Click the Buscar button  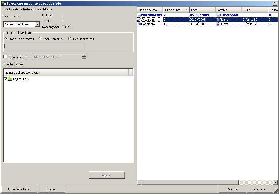(x=51, y=189)
